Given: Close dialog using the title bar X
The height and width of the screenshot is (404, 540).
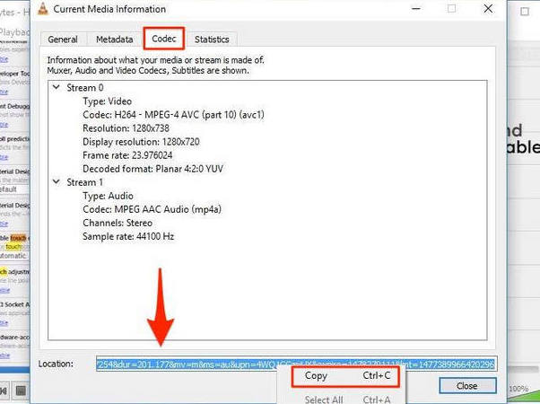Looking at the screenshot, I should click(x=488, y=9).
